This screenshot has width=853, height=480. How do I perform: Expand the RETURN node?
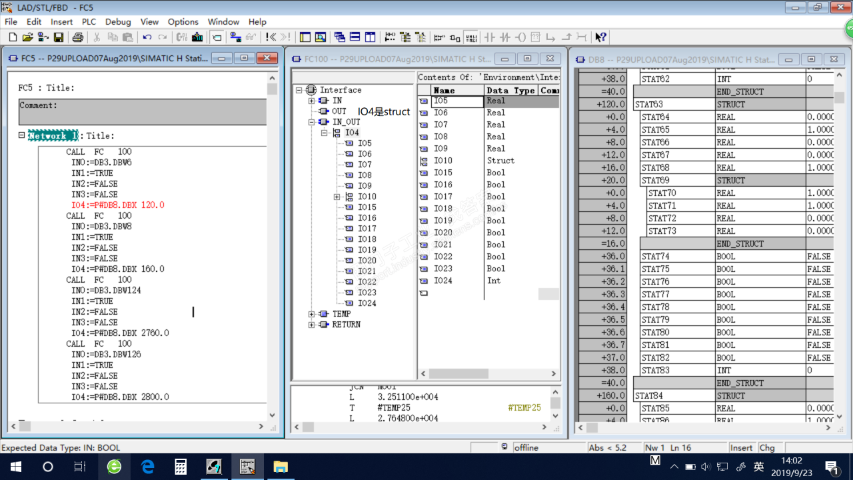(x=311, y=325)
